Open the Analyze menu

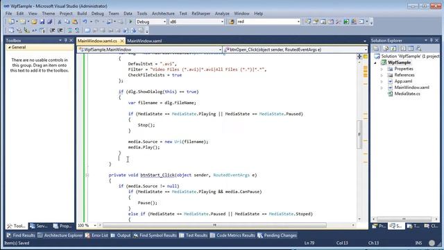pyautogui.click(x=222, y=13)
